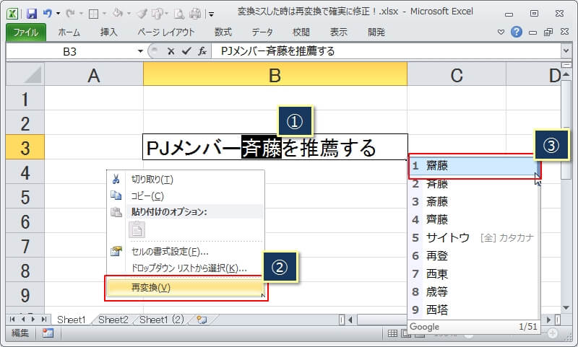Select column B header
The width and height of the screenshot is (578, 347).
coord(275,75)
